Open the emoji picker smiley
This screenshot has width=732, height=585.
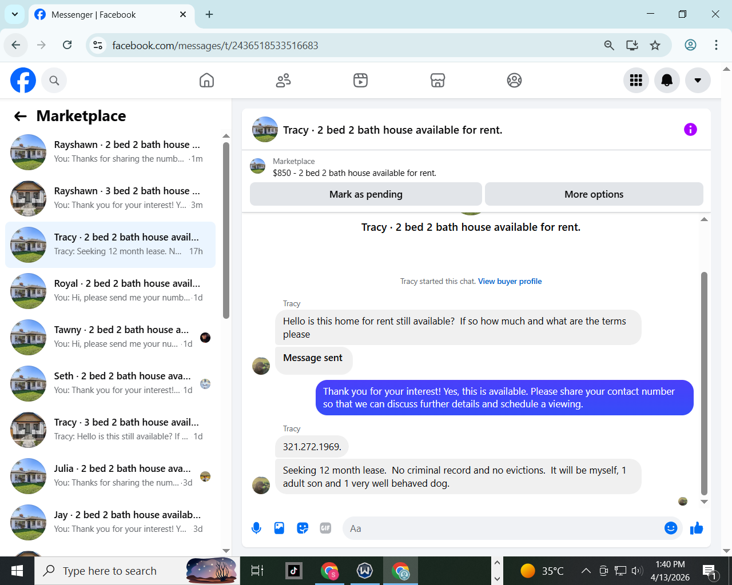(x=671, y=528)
